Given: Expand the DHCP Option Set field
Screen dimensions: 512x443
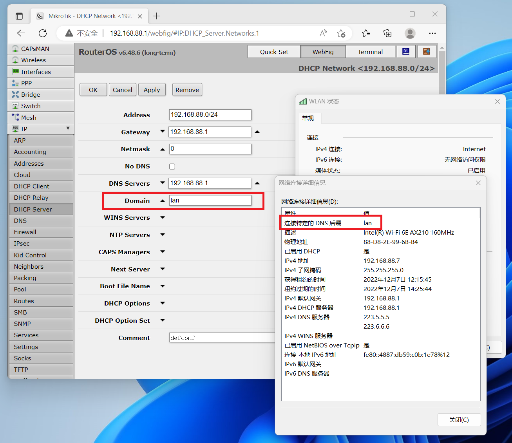Looking at the screenshot, I should coord(163,320).
